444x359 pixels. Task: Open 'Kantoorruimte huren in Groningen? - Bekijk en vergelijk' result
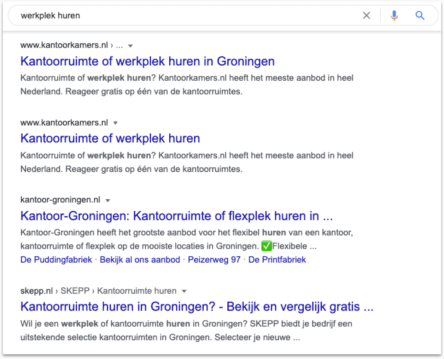197,307
